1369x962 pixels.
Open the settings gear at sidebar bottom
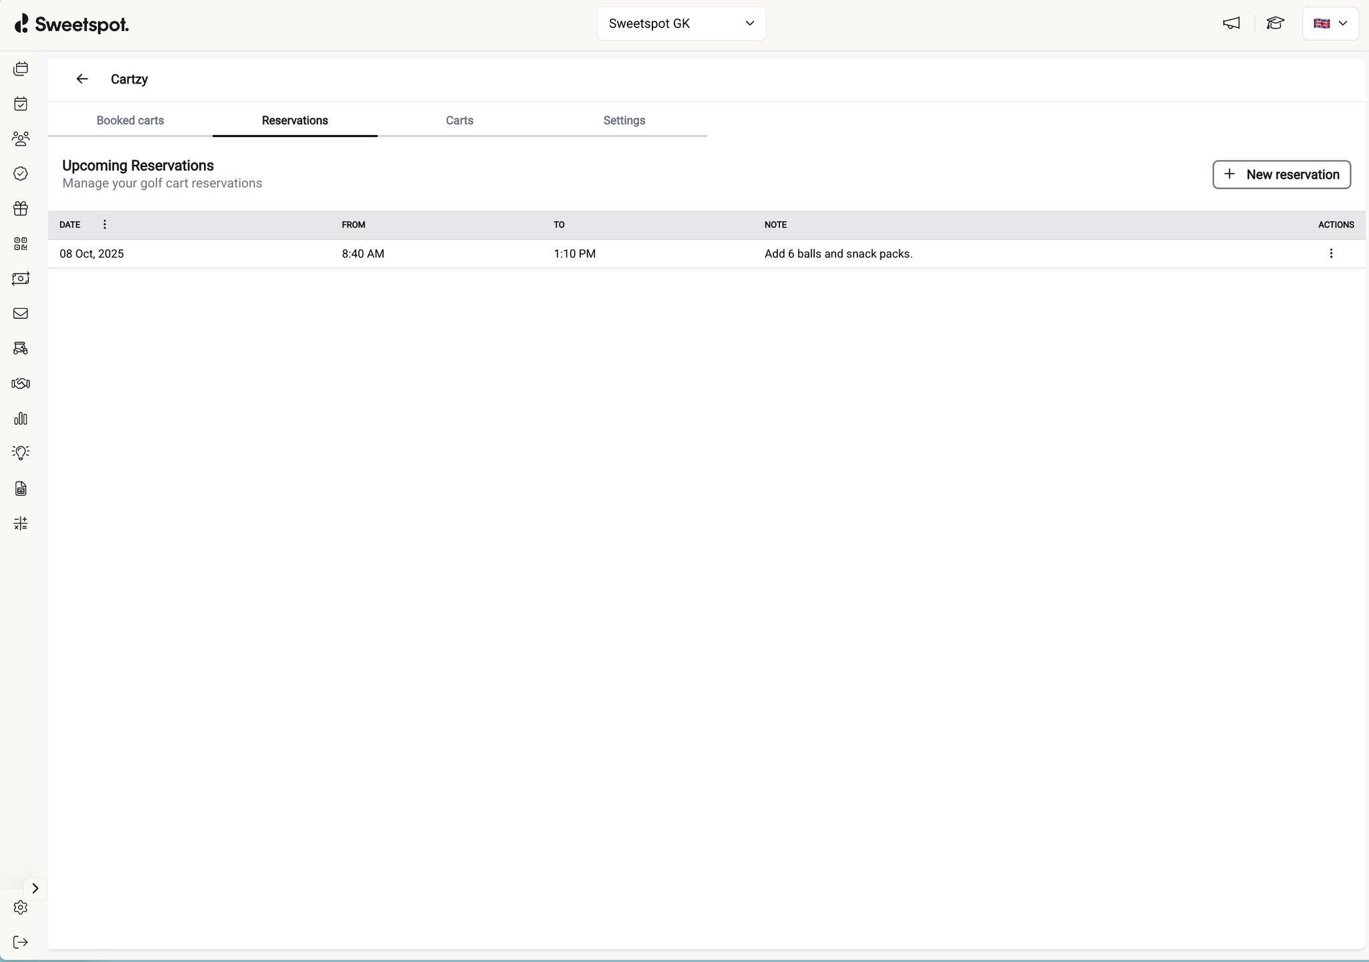click(21, 908)
